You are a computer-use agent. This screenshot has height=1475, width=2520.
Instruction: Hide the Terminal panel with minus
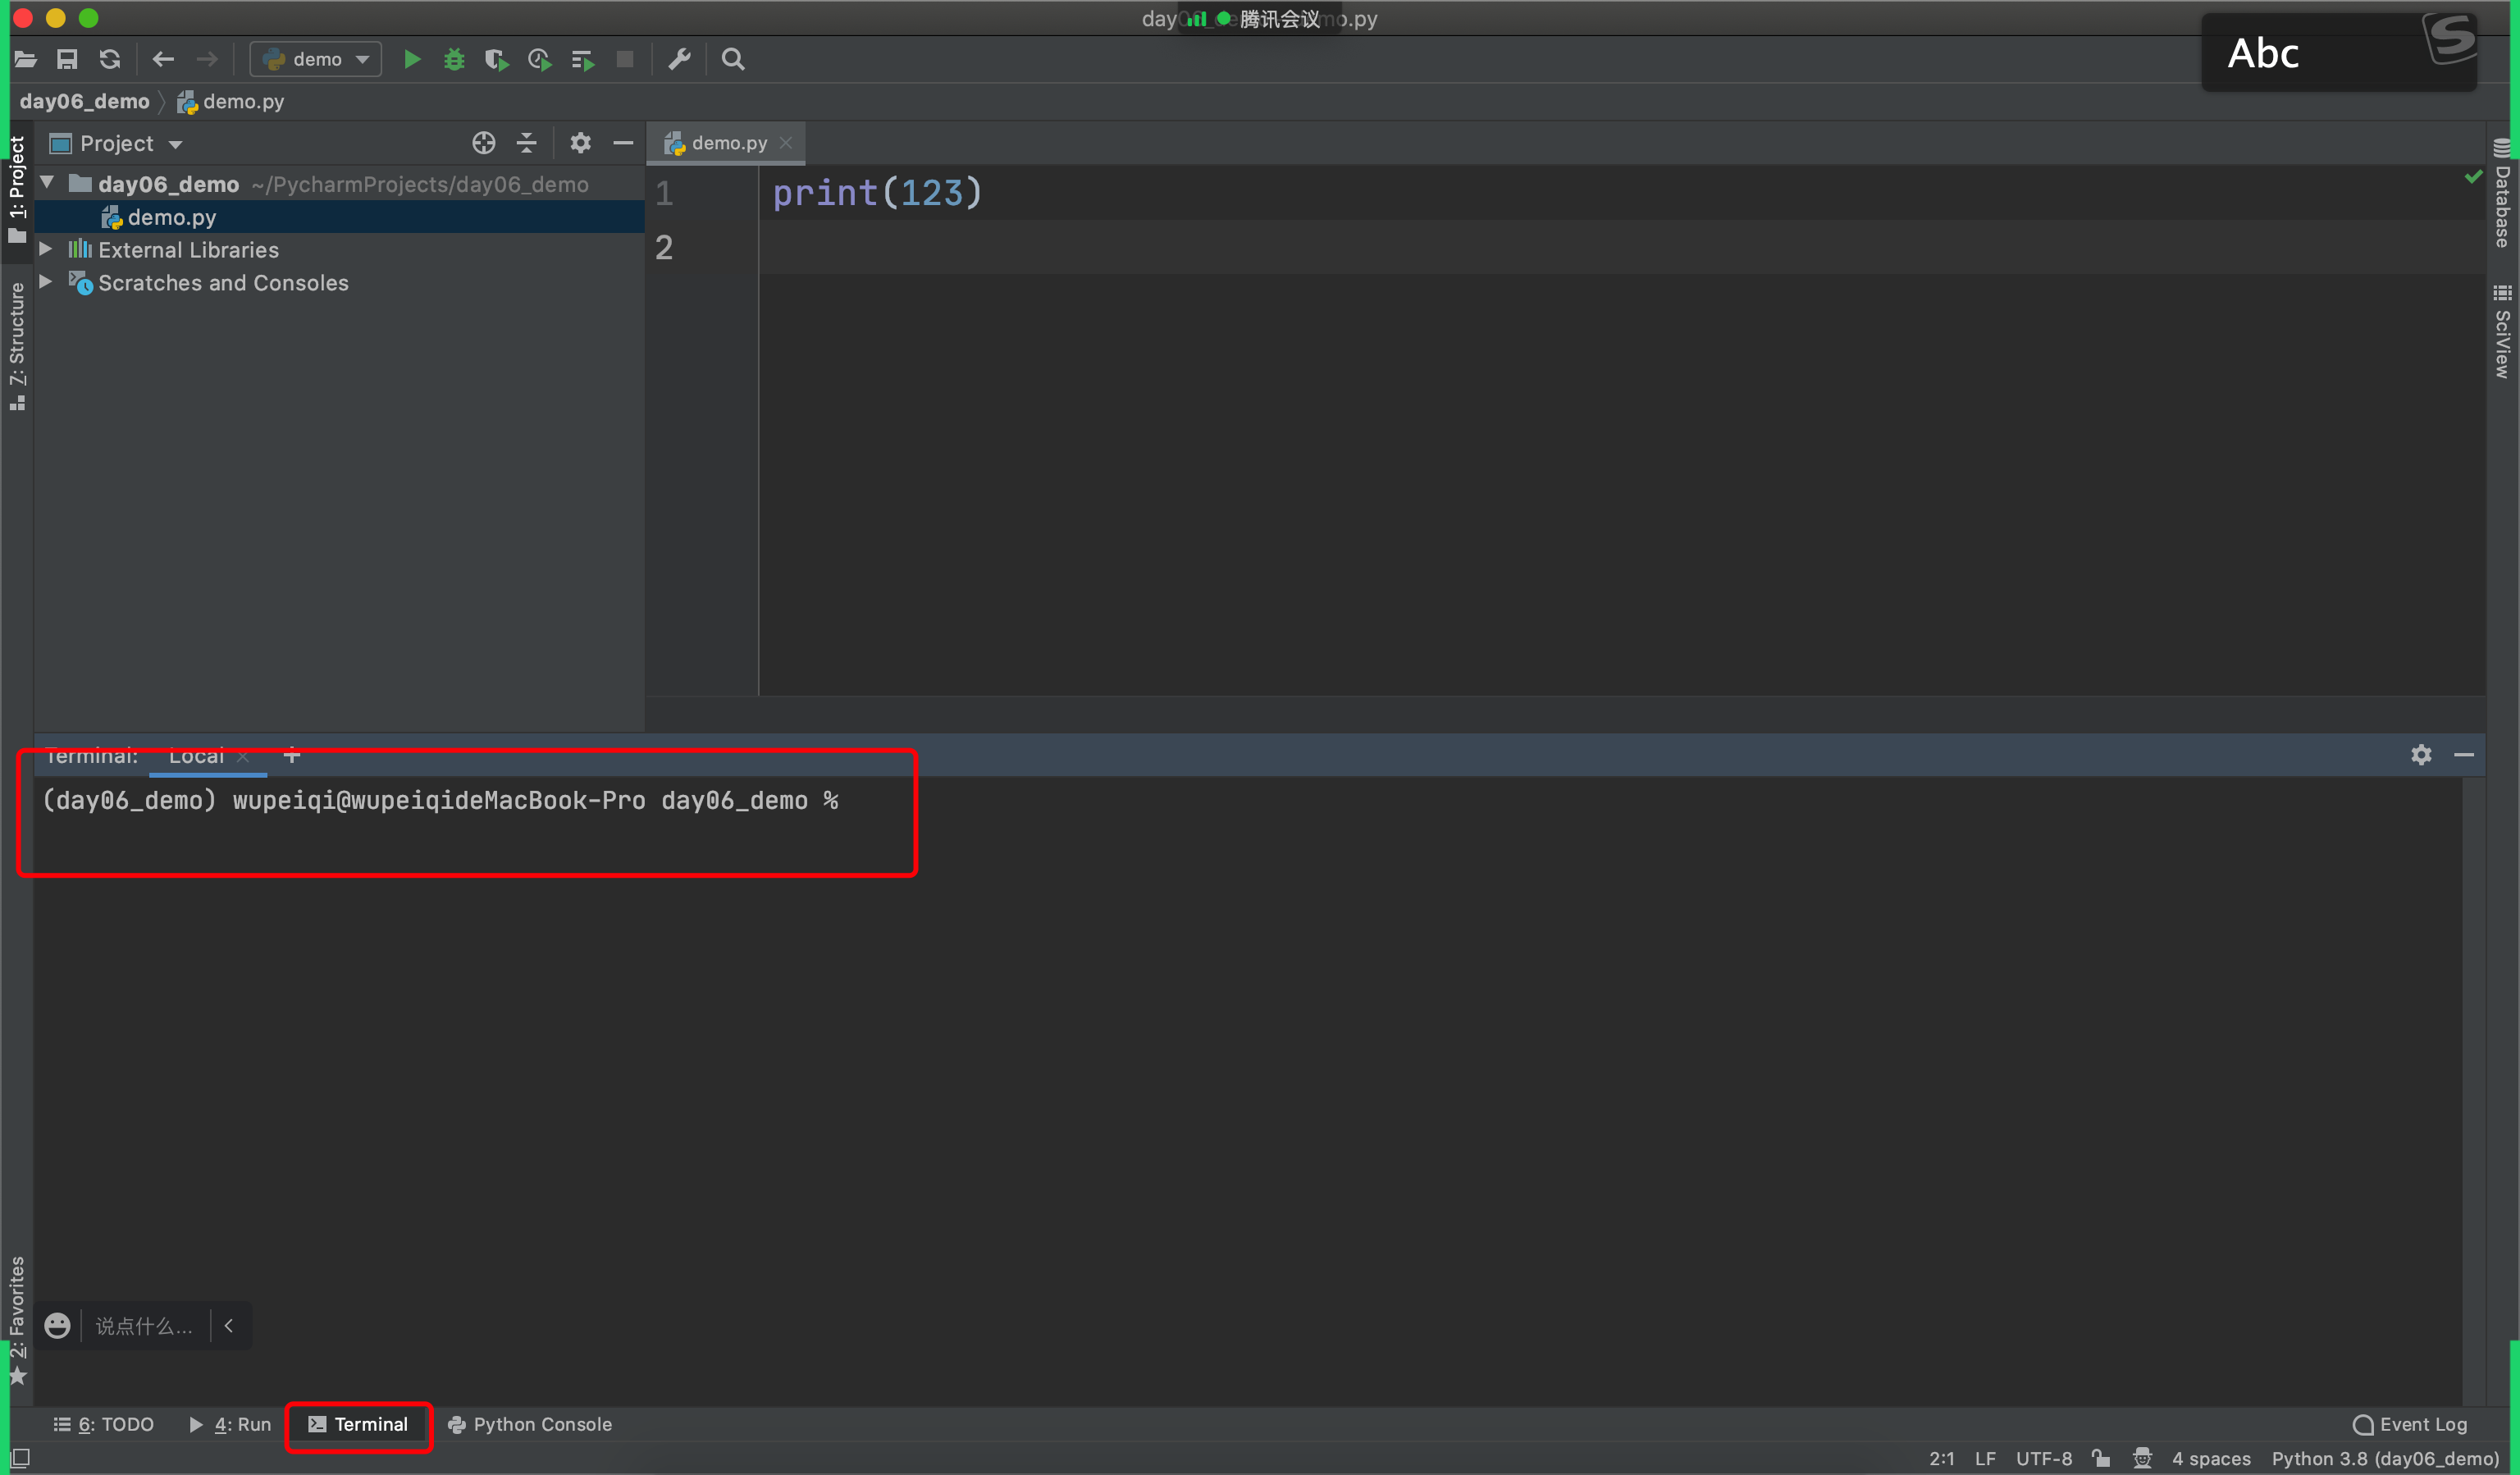[2464, 755]
